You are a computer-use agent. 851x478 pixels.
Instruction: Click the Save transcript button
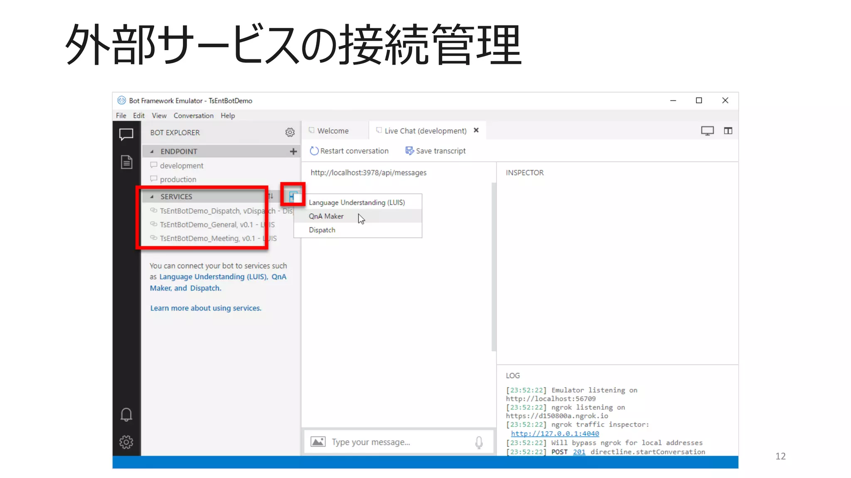[435, 151]
